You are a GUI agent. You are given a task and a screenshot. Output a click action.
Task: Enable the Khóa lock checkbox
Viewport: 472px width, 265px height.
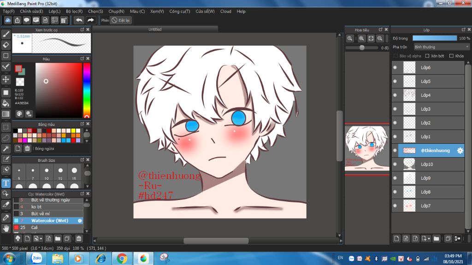(x=451, y=56)
